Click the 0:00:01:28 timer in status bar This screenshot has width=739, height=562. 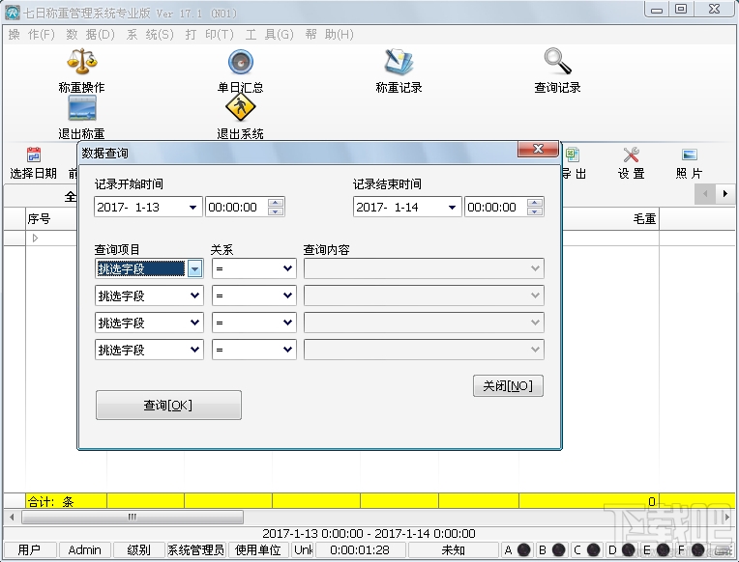click(x=360, y=549)
